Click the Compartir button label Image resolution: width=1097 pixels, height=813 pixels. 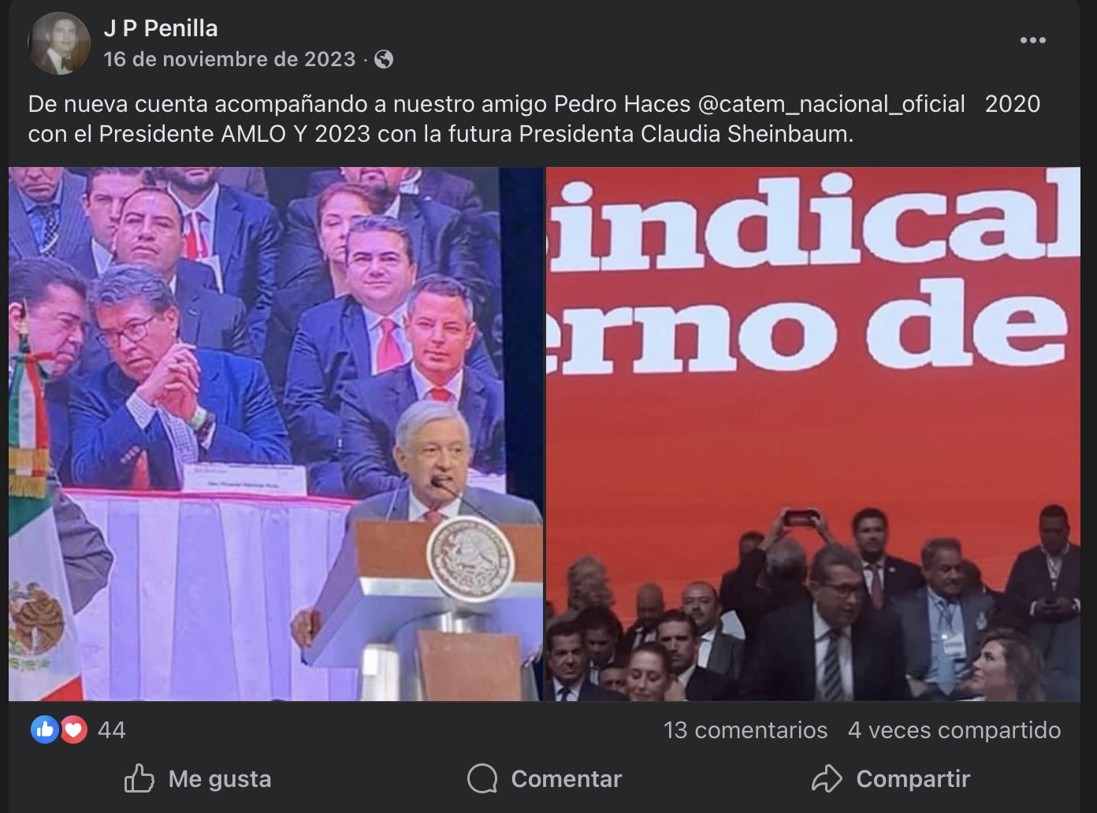[x=913, y=778]
